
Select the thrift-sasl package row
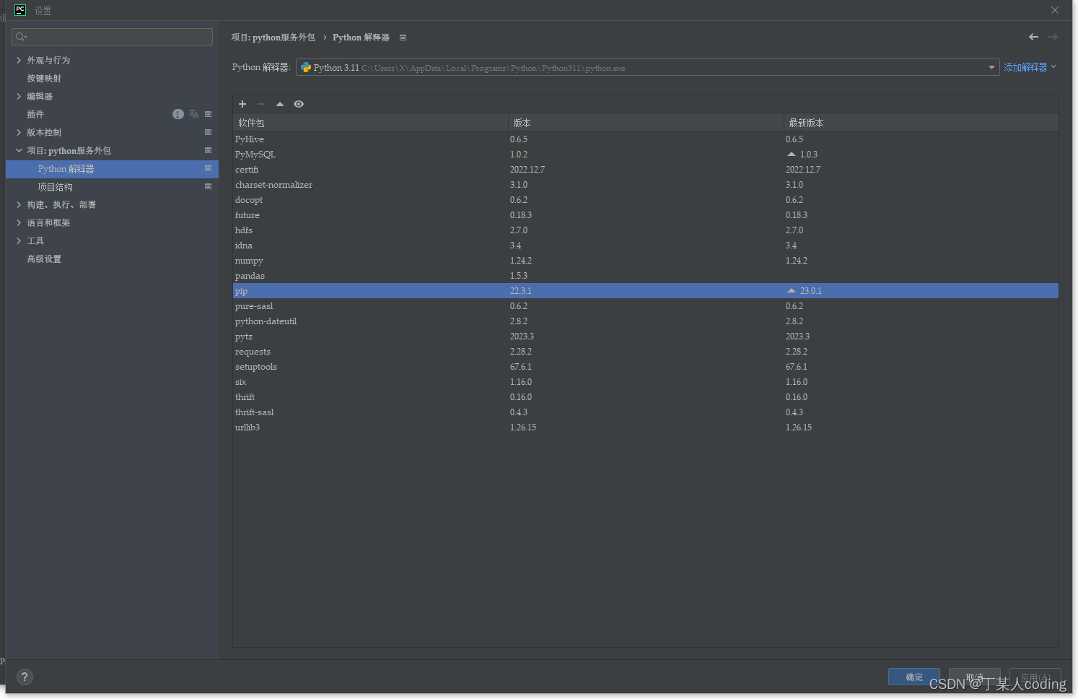coord(646,412)
